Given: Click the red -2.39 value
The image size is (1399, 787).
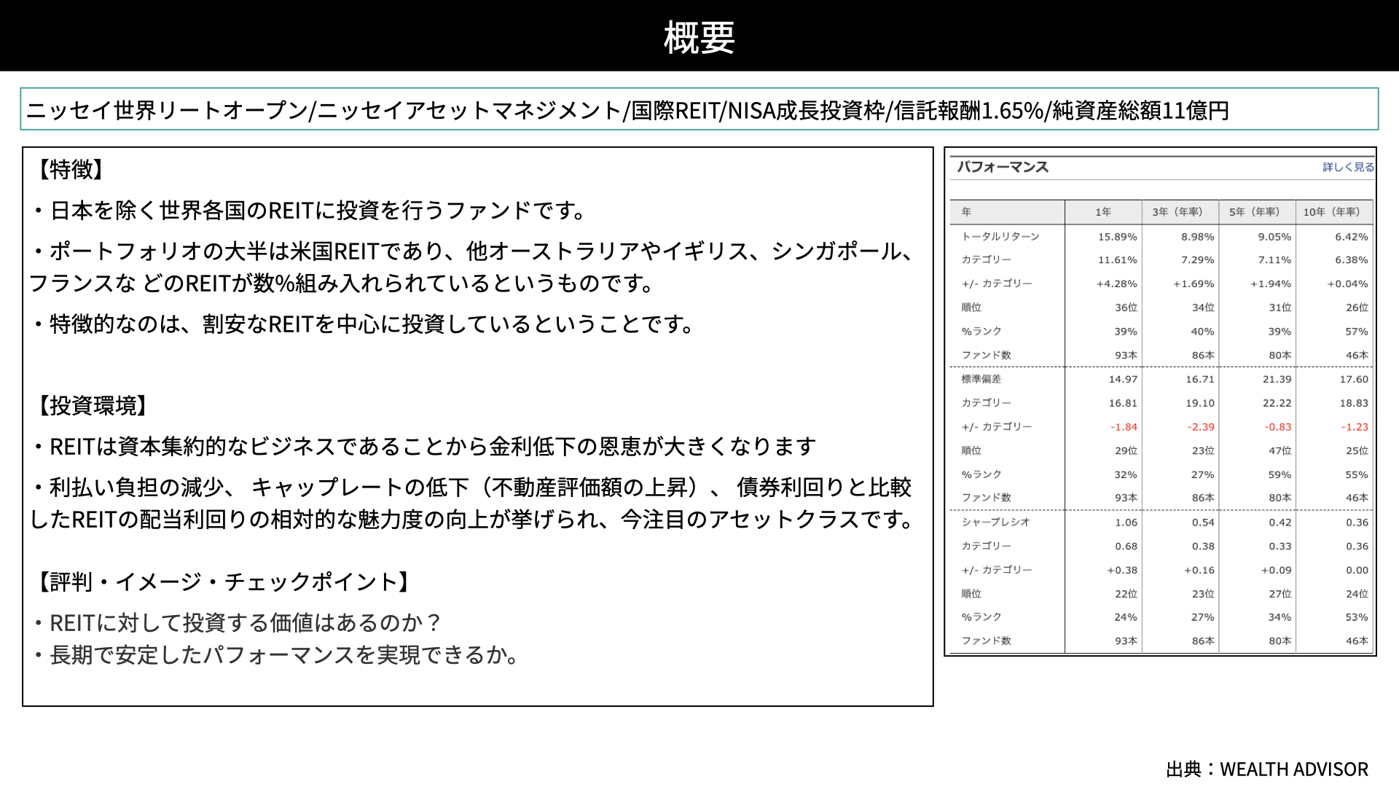Looking at the screenshot, I should [x=1201, y=427].
